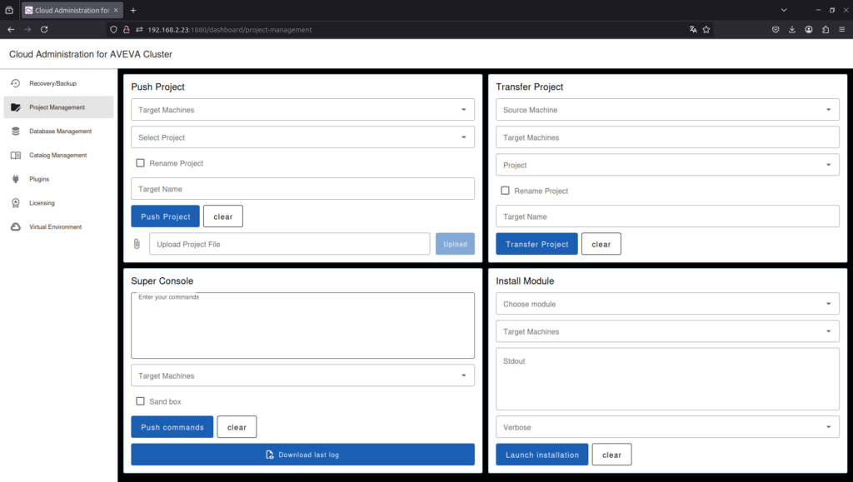
Task: Go to Database Management
Action: pos(59,131)
